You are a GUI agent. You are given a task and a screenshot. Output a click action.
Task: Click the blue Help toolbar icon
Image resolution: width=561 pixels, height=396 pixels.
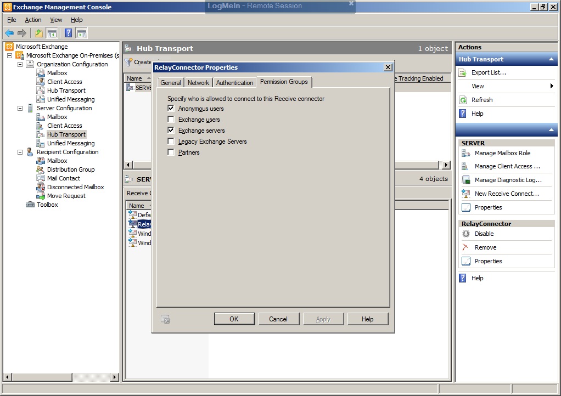[x=68, y=33]
